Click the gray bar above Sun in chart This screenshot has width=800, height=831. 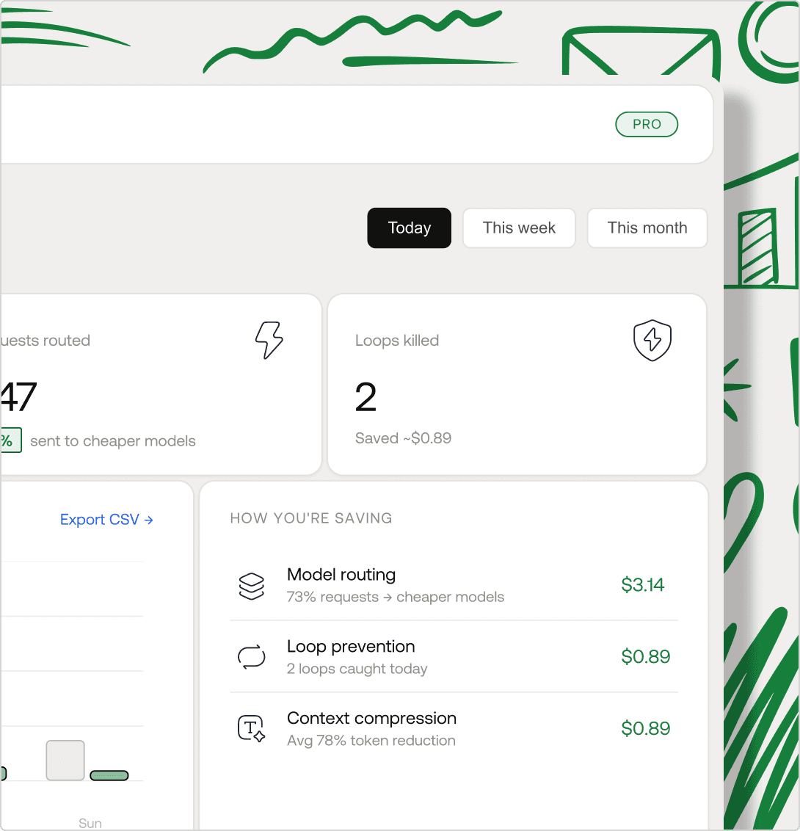coord(65,761)
